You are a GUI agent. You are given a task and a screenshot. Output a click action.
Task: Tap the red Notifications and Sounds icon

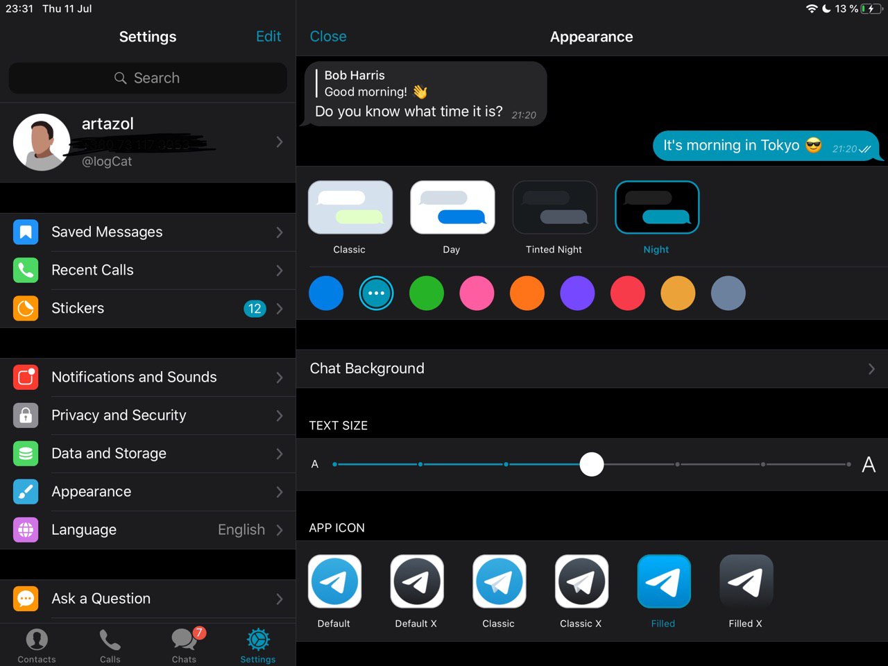[x=26, y=377]
